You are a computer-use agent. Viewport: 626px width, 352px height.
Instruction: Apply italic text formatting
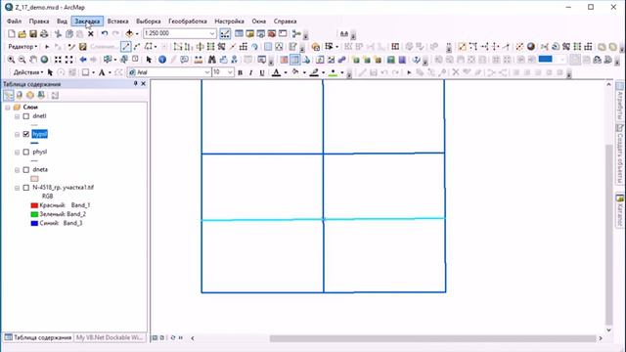tap(250, 72)
